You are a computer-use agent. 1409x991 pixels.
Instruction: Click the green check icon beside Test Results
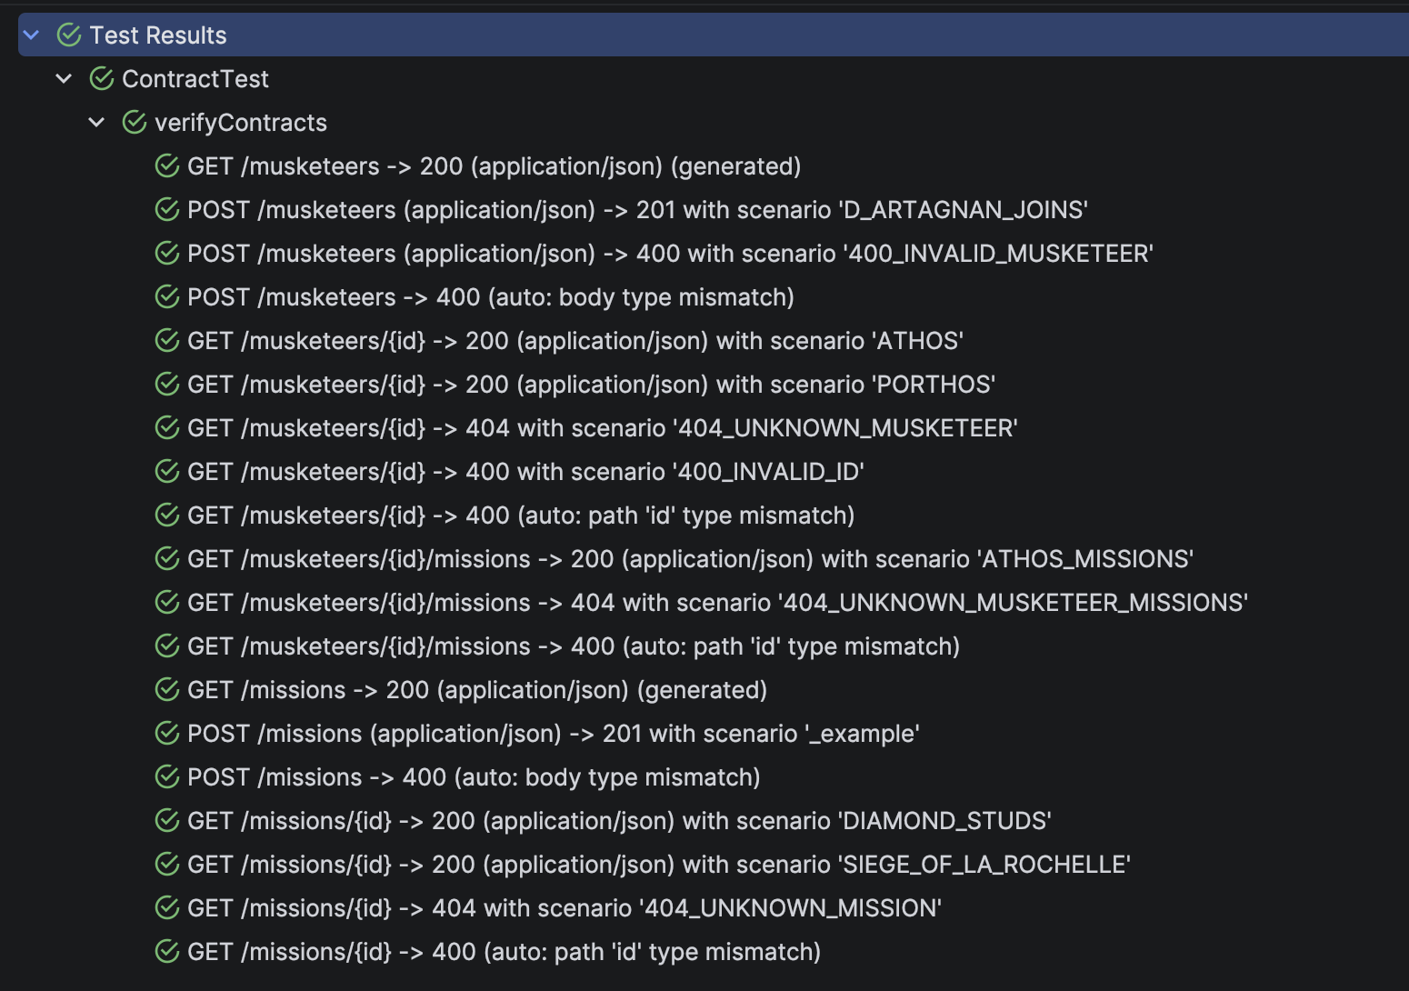click(68, 35)
